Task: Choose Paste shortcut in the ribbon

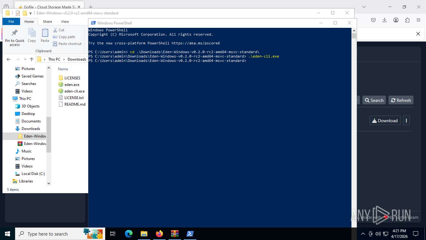Action: 67,44
